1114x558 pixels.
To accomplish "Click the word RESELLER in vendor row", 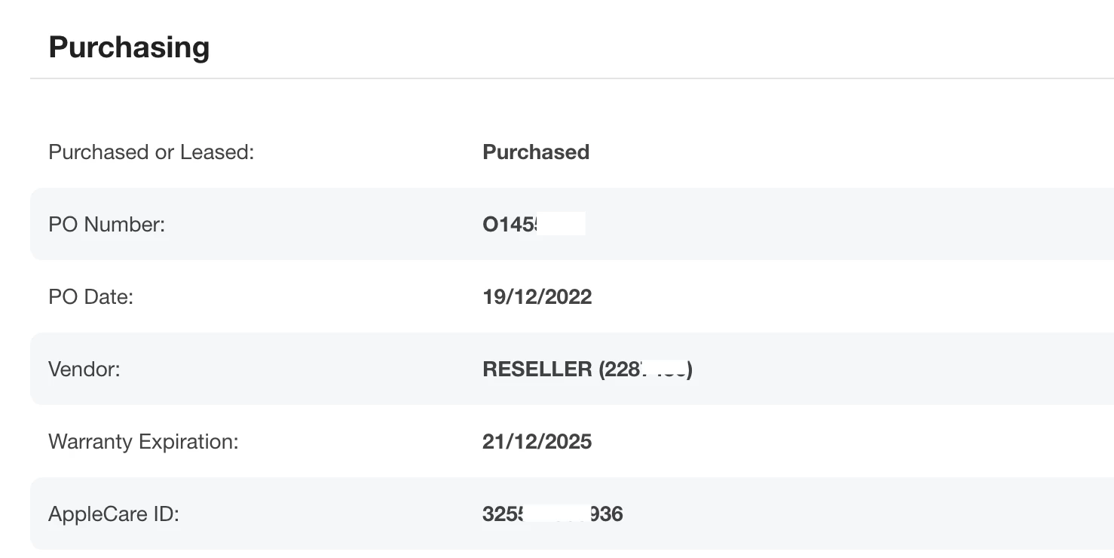I will pyautogui.click(x=537, y=369).
